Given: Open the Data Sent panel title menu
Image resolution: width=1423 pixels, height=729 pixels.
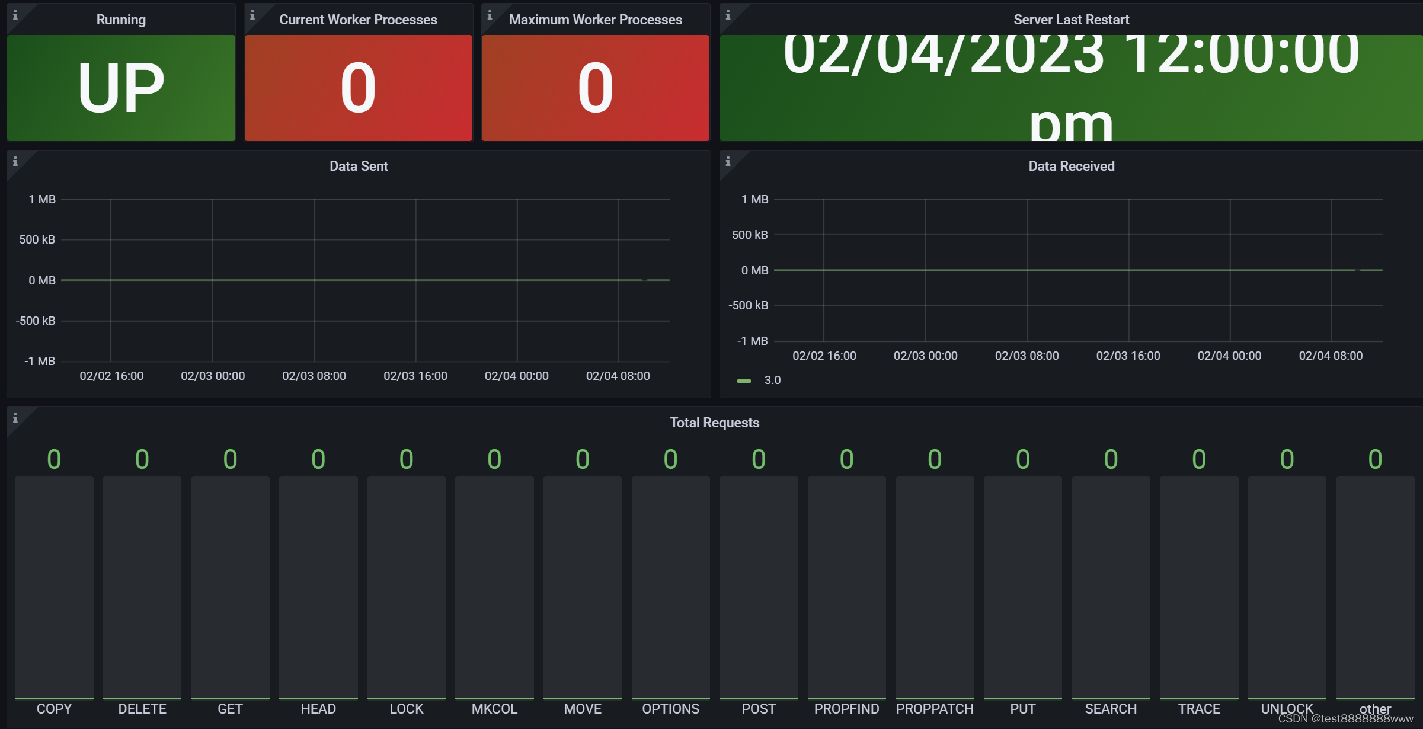Looking at the screenshot, I should [x=359, y=166].
